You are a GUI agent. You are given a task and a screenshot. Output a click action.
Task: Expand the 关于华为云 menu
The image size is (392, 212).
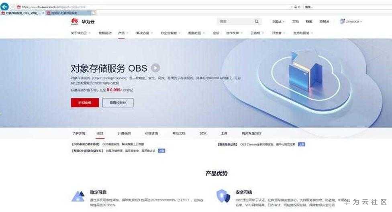tap(80, 33)
